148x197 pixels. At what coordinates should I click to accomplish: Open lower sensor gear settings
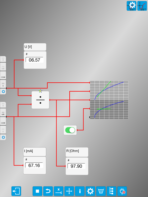pyautogui.click(x=3, y=137)
